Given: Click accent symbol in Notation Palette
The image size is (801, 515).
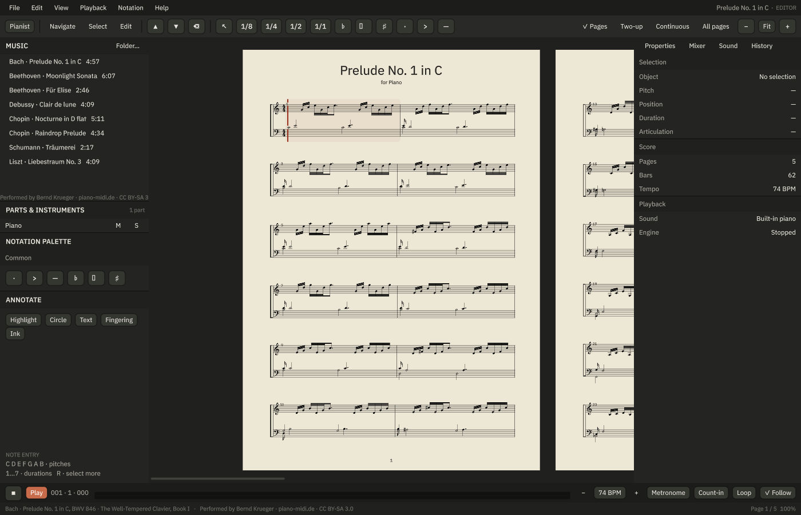Looking at the screenshot, I should pyautogui.click(x=34, y=278).
